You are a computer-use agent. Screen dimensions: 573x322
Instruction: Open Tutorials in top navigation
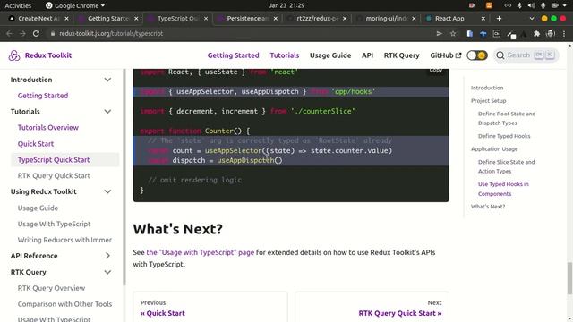pos(285,55)
